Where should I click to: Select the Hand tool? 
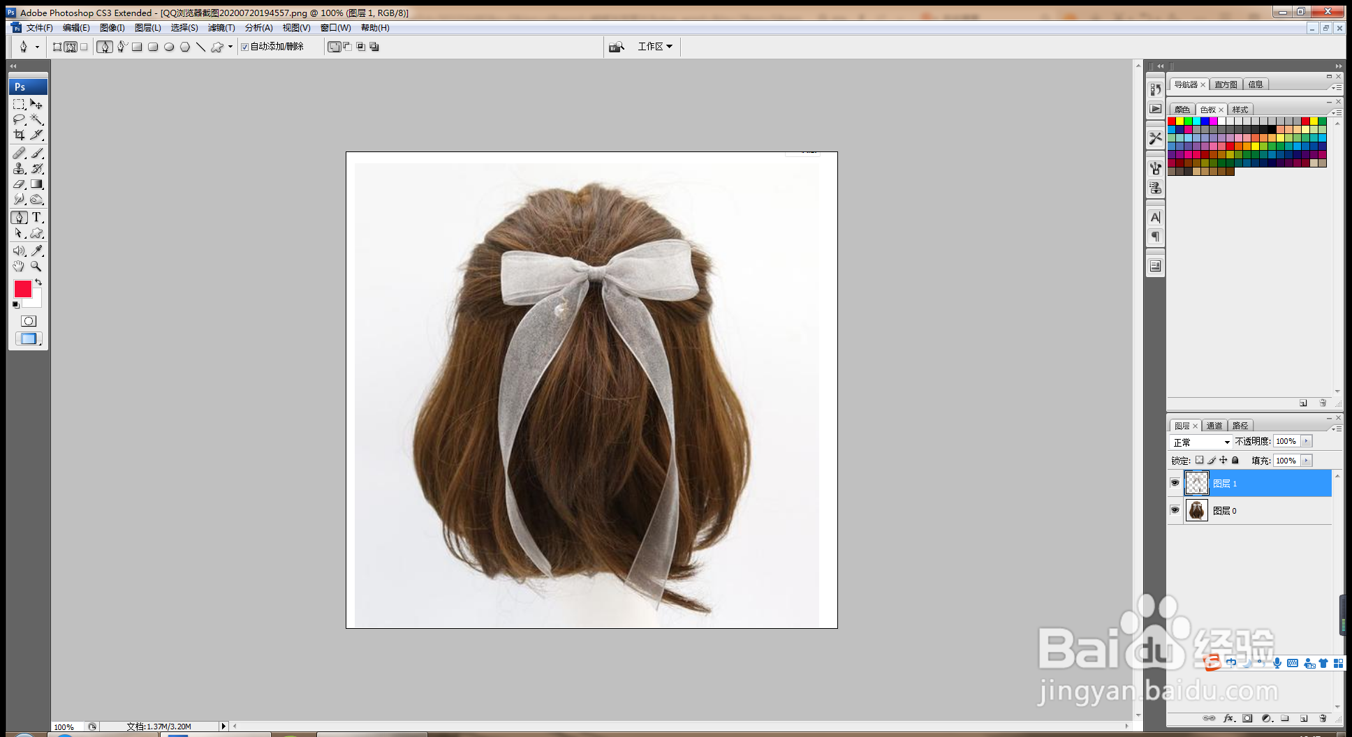[20, 266]
